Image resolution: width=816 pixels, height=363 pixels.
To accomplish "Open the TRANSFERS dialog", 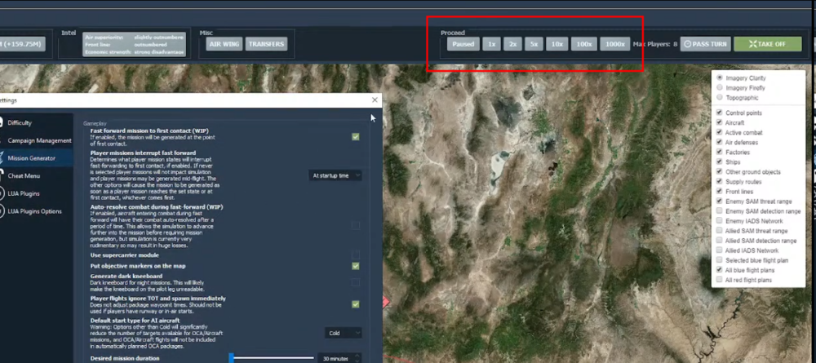I will tap(266, 44).
